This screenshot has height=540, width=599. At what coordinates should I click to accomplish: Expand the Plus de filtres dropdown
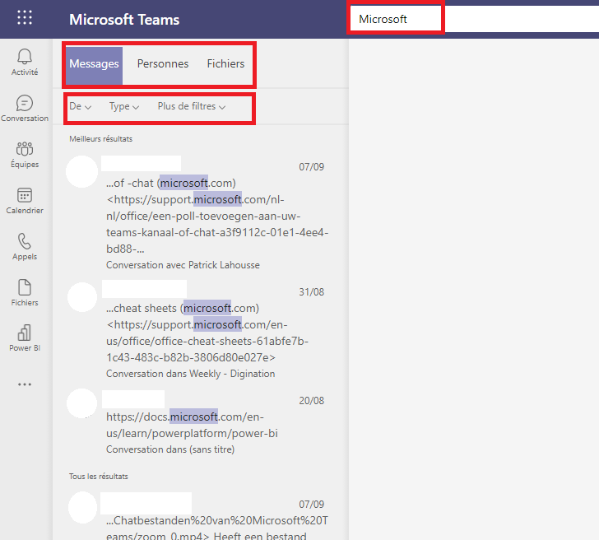192,106
